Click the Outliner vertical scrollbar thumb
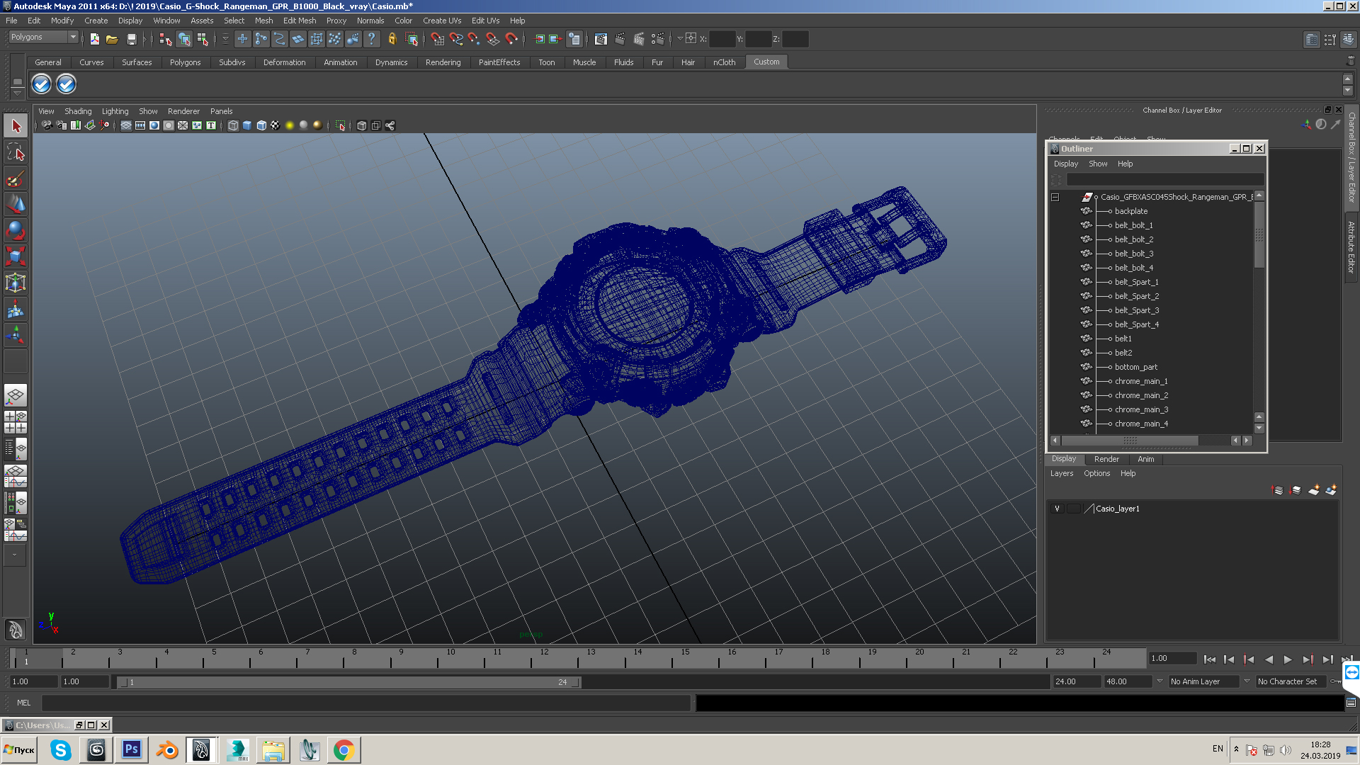The image size is (1360, 765). 1259,235
